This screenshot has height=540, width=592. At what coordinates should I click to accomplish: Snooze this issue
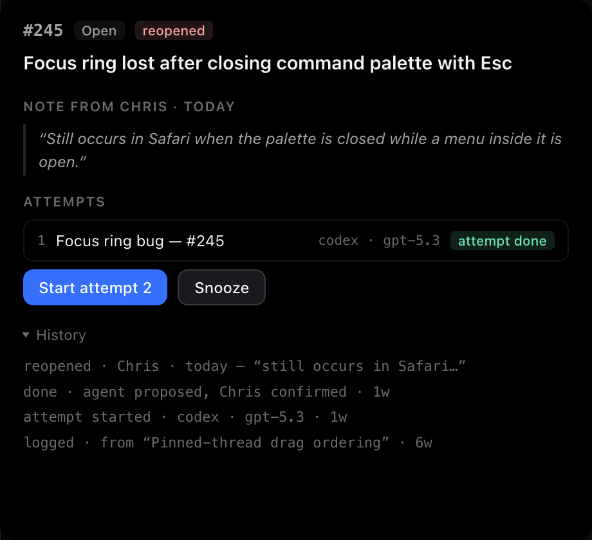(221, 287)
